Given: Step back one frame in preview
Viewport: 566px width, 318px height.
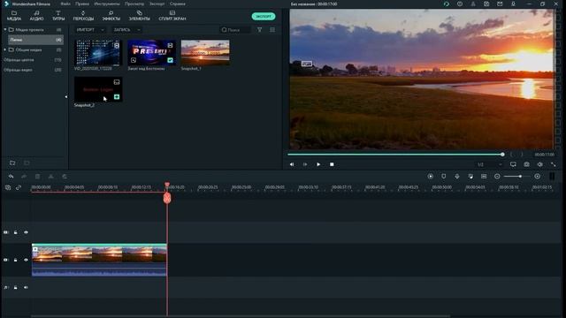Looking at the screenshot, I should point(292,164).
